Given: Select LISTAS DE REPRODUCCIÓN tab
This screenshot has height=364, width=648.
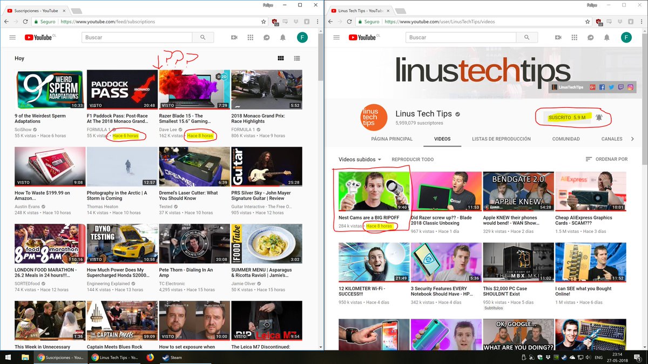Looking at the screenshot, I should tap(501, 139).
